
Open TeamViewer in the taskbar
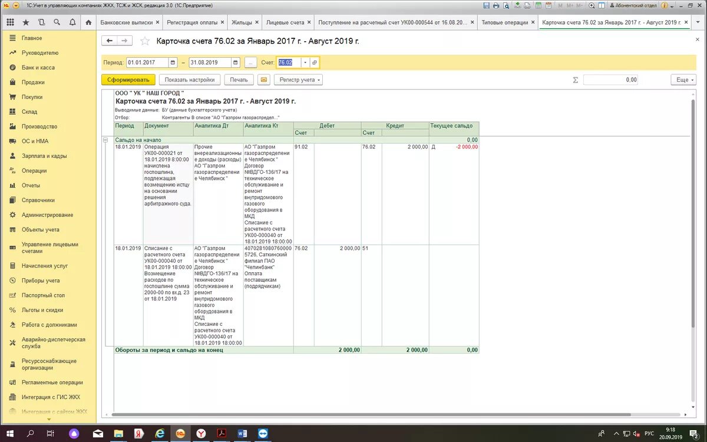pos(263,433)
